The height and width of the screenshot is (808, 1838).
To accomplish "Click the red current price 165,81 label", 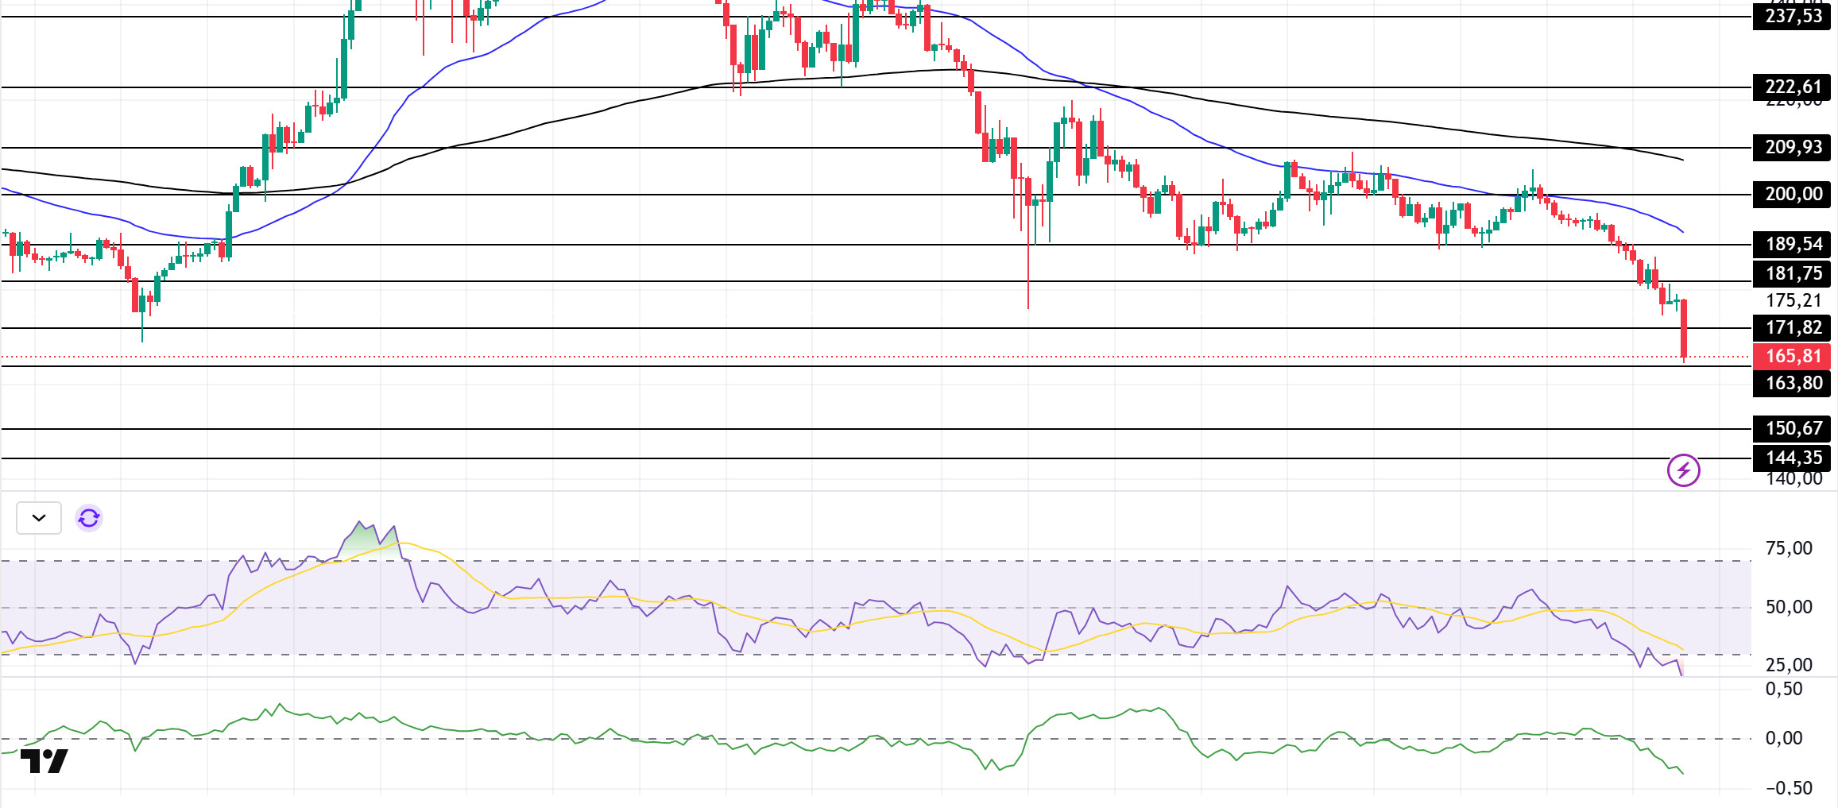I will coord(1794,357).
